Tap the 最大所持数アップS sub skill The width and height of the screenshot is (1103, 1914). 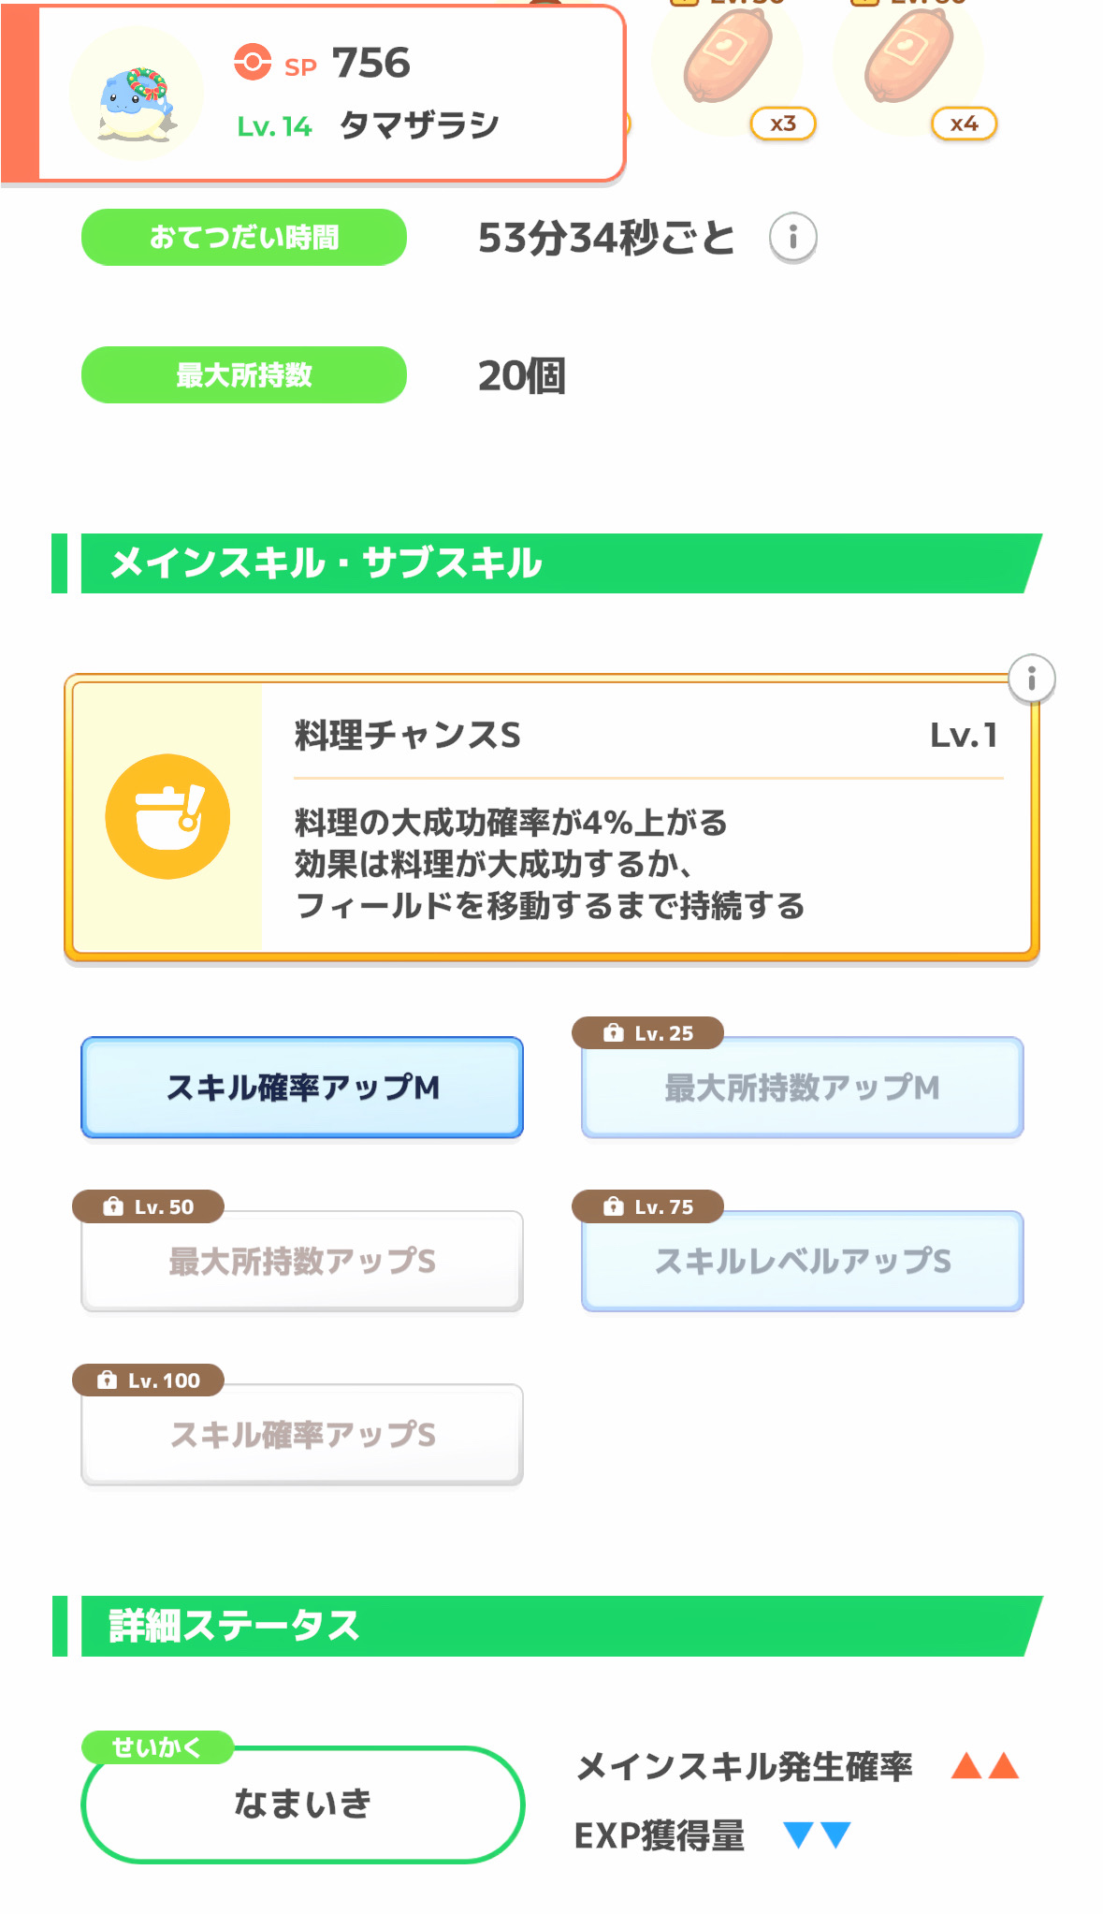coord(302,1262)
